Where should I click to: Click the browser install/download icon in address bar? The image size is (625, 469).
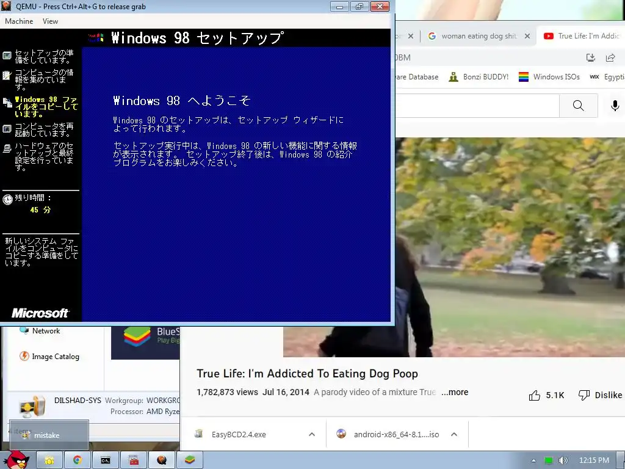[x=591, y=58]
